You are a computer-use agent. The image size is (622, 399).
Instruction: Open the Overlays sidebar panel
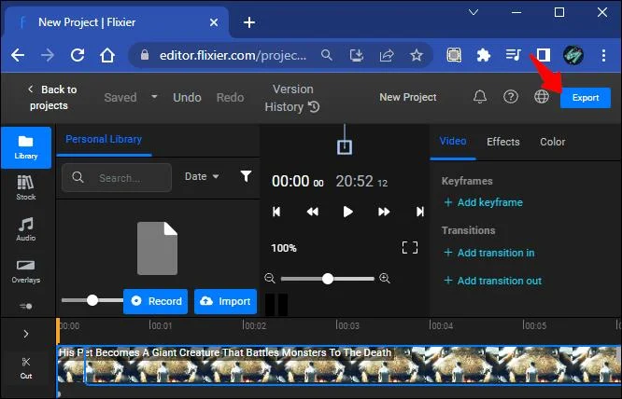click(26, 271)
